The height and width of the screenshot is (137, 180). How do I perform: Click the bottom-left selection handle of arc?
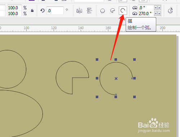(x=97, y=97)
